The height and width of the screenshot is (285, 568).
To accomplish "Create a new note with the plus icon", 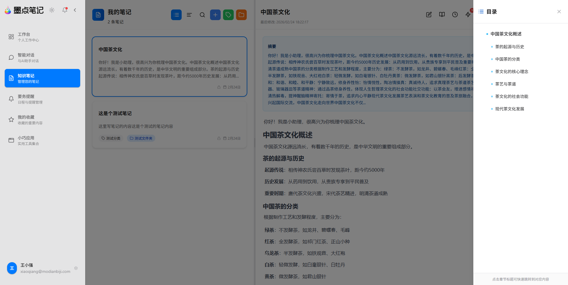I will pos(215,15).
